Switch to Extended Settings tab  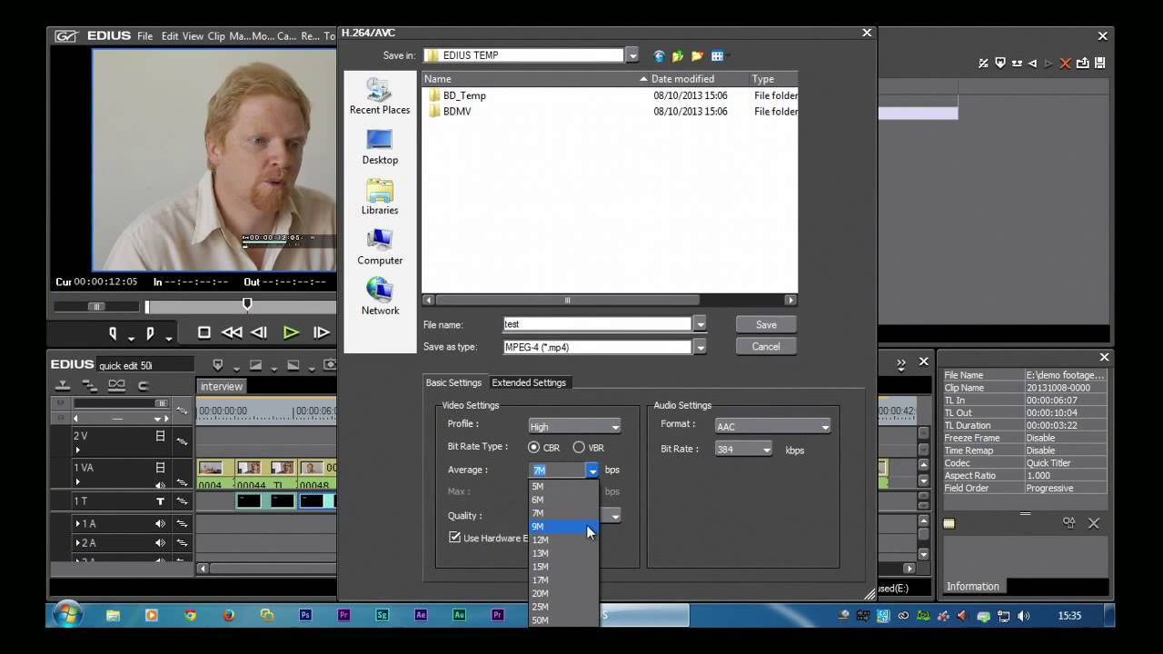pos(529,382)
